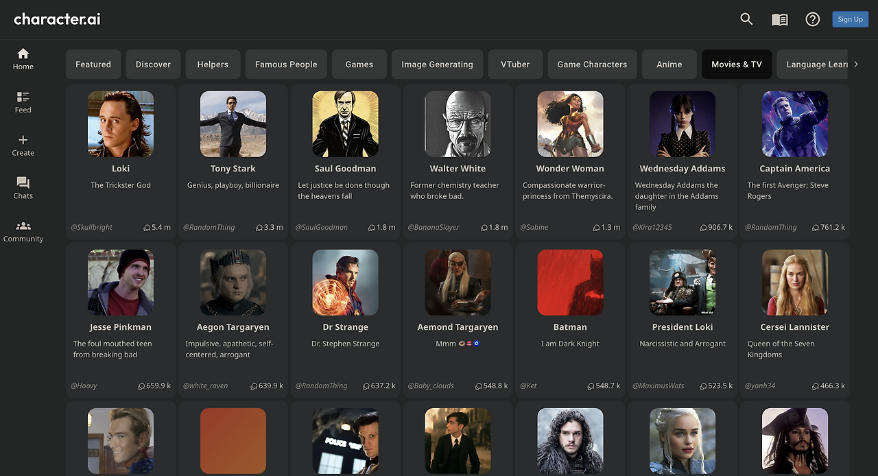Click creator @RandomThing on Tony Stark card
This screenshot has height=476, width=878.
coord(209,227)
